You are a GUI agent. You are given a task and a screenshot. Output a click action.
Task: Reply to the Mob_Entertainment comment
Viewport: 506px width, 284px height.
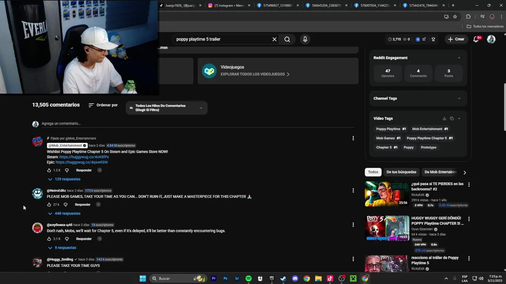tap(84, 170)
